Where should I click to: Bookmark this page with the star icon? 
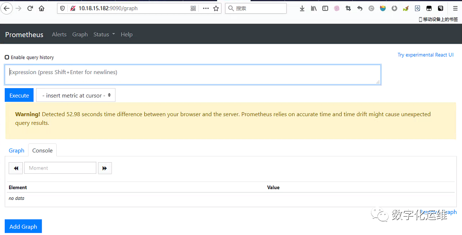coord(216,8)
